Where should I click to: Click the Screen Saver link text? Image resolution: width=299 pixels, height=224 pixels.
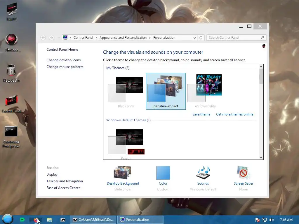(x=244, y=183)
